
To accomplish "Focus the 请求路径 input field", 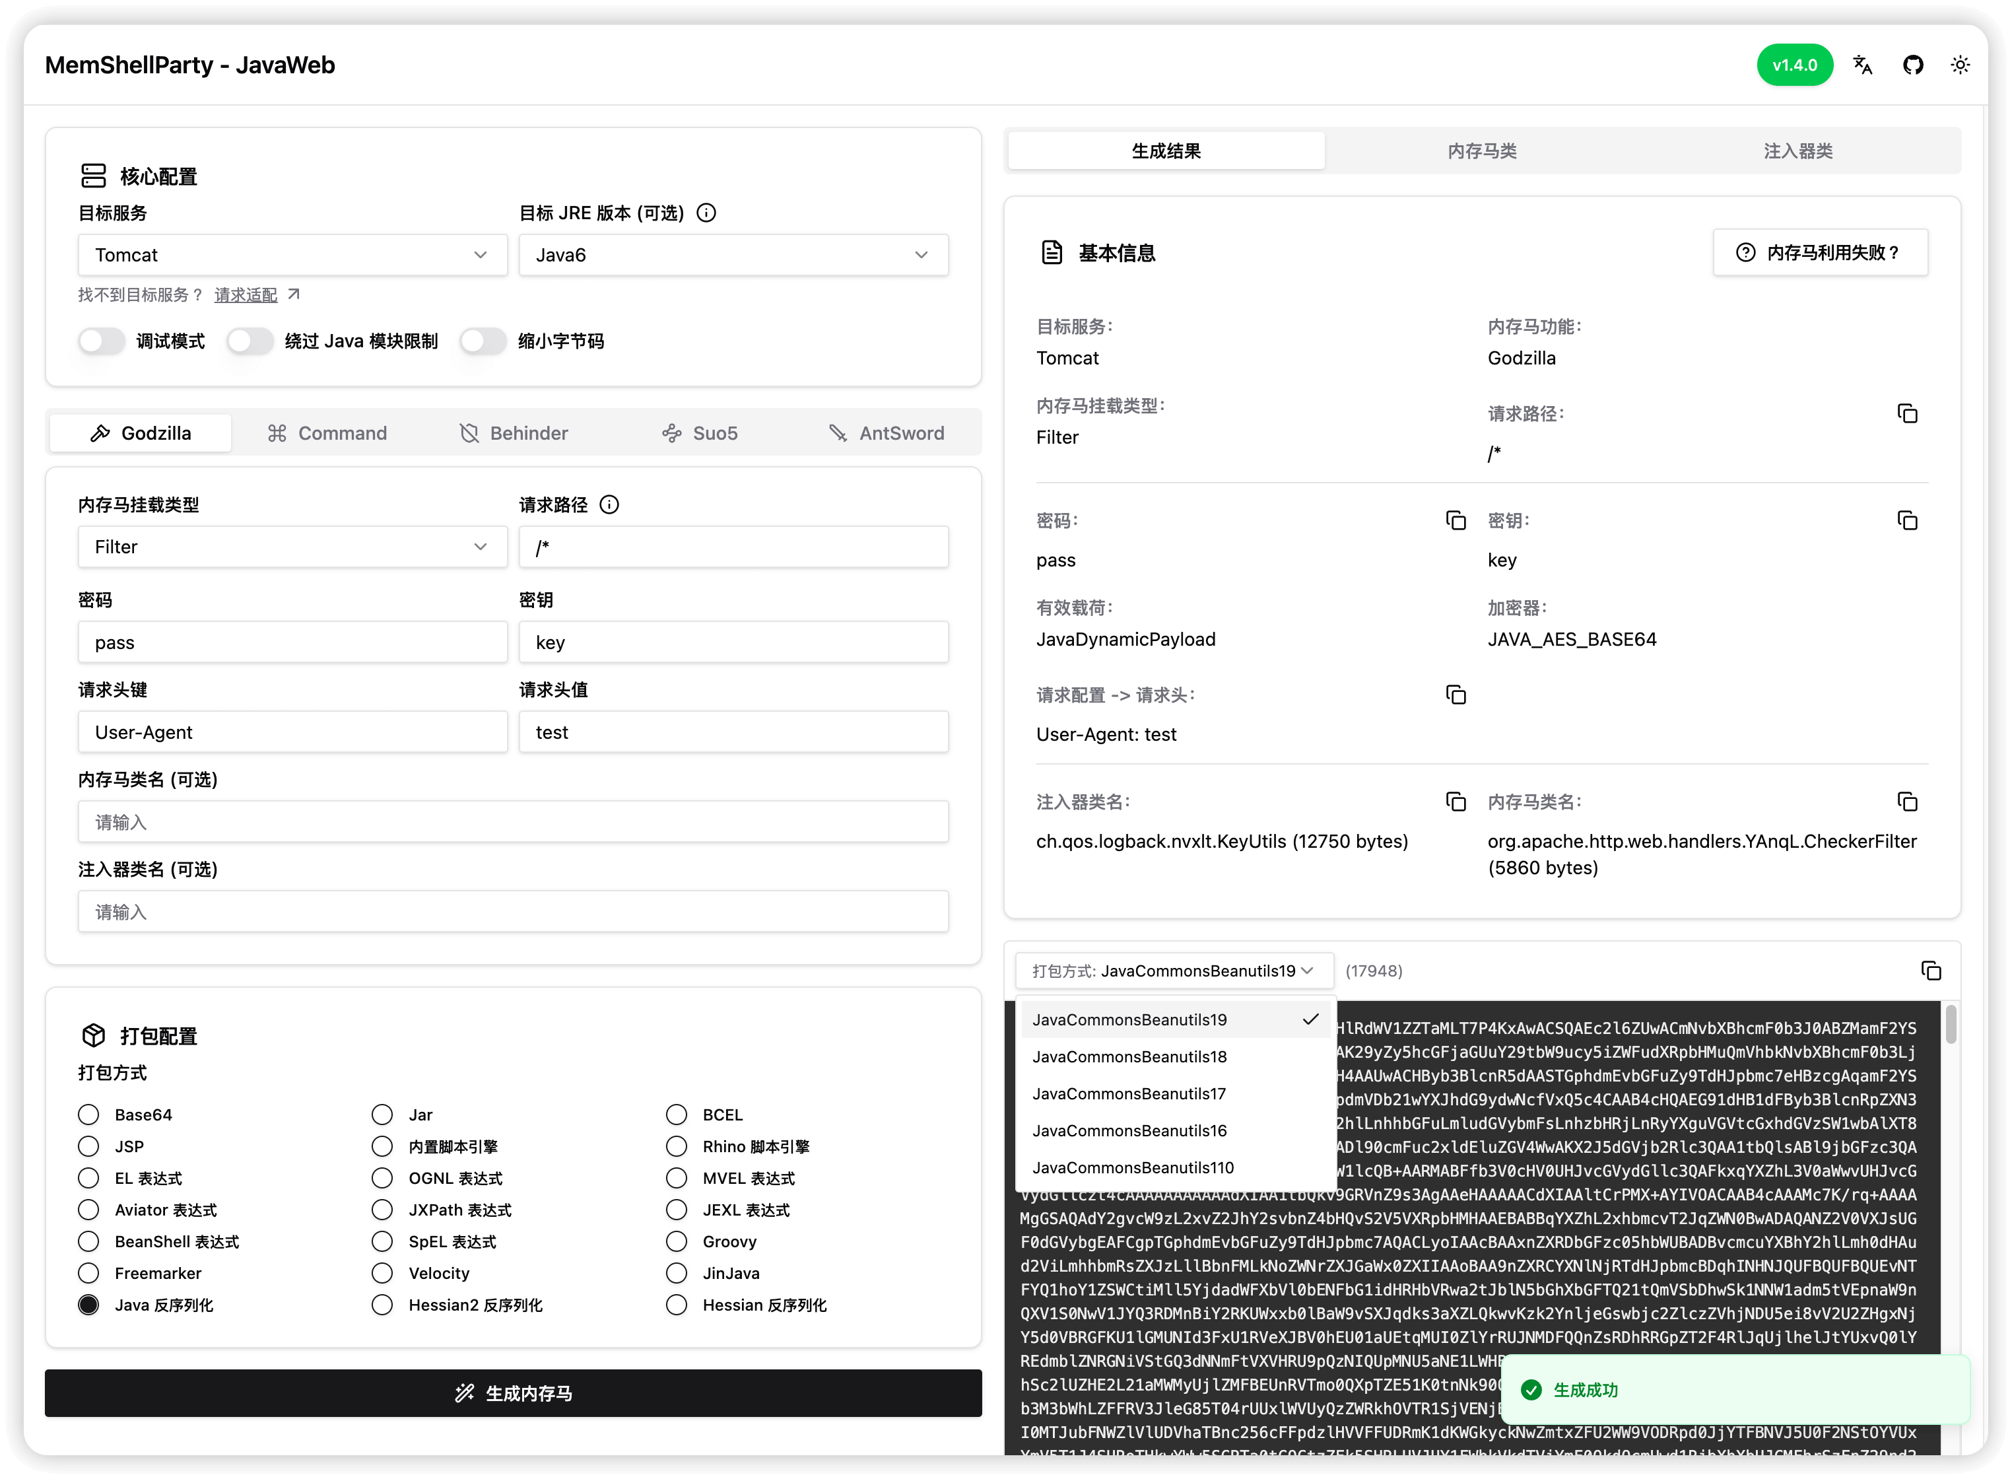I will click(x=734, y=547).
